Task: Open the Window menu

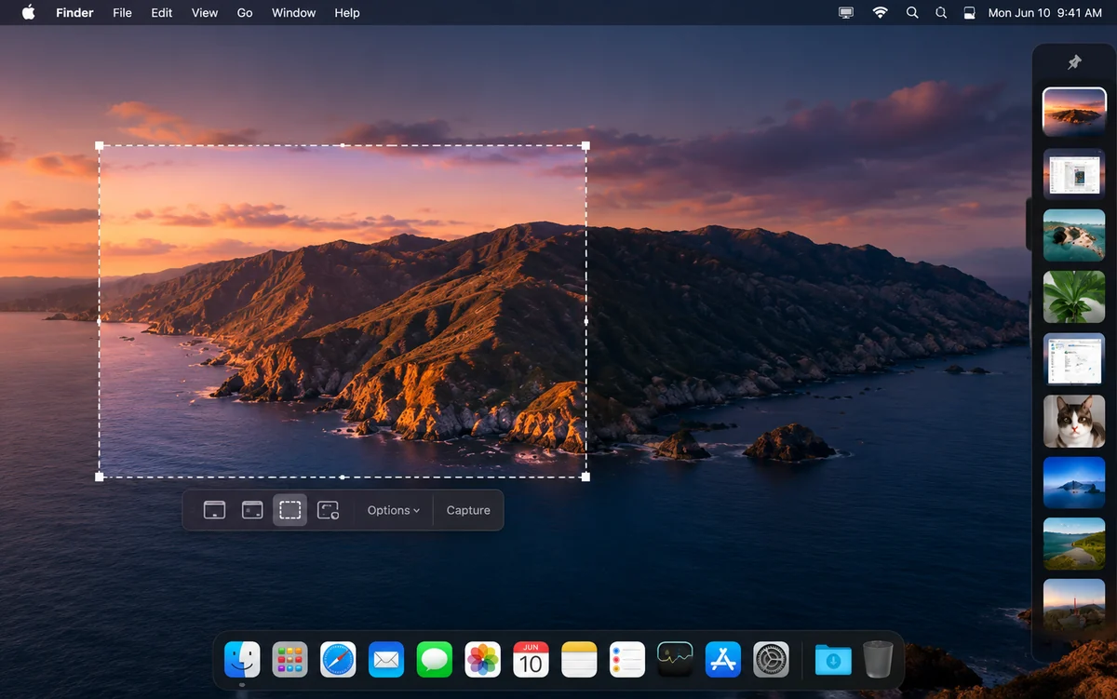Action: coord(294,13)
